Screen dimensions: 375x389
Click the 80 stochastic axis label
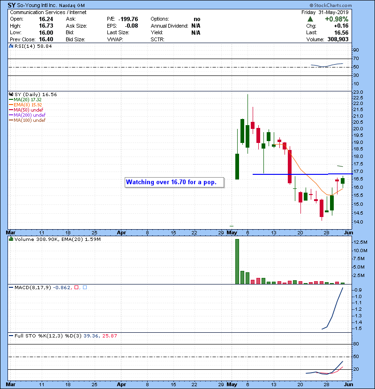tap(356, 344)
